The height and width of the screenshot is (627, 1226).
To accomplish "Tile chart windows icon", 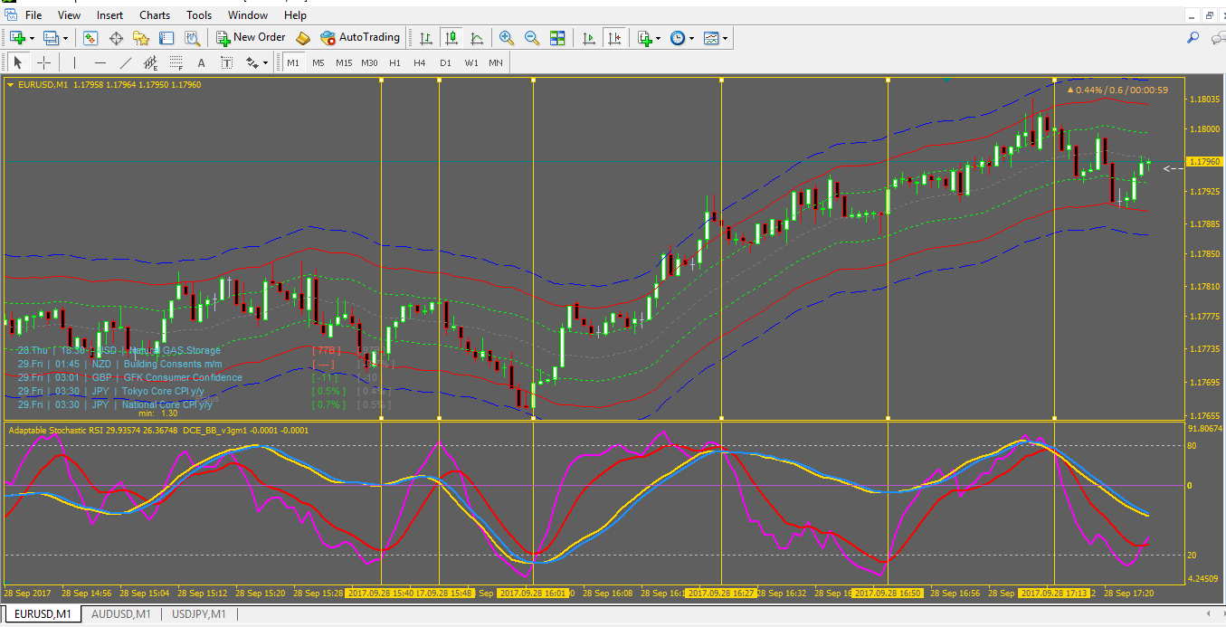I will (557, 38).
